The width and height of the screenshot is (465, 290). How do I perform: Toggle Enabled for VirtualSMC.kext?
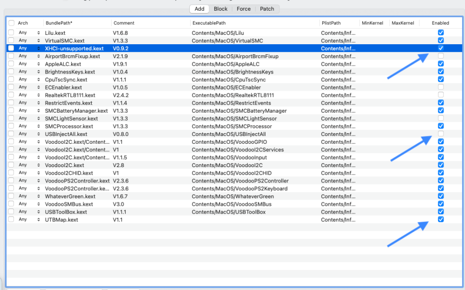coord(441,40)
